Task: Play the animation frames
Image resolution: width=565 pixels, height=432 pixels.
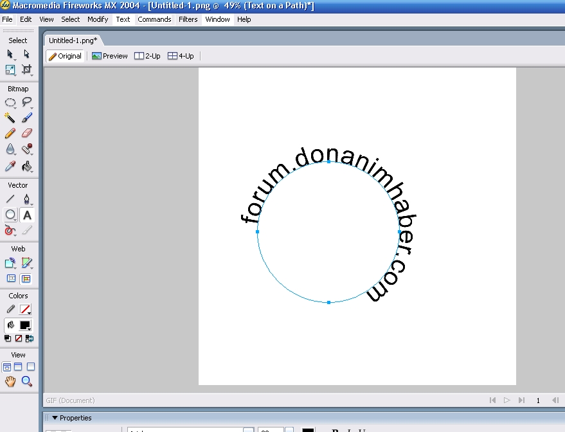Action: (x=507, y=401)
